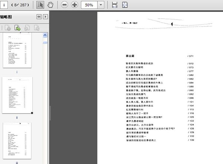Click the contents entry with page / 072
This screenshot has height=164, width=223.
pos(159,63)
